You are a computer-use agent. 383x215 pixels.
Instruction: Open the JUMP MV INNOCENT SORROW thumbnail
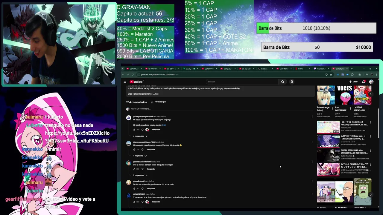click(328, 141)
